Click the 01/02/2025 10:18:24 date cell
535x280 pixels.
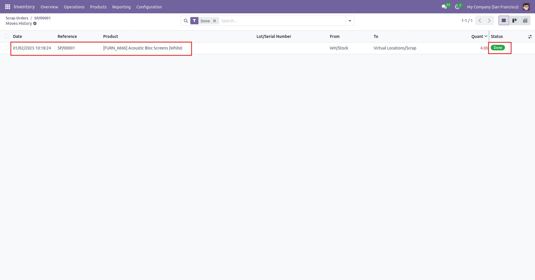(32, 48)
